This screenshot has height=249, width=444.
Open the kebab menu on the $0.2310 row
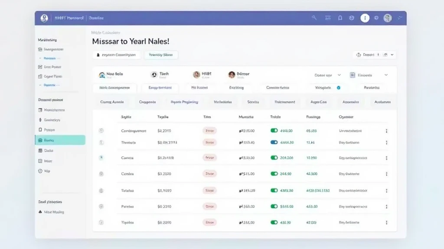click(x=386, y=207)
